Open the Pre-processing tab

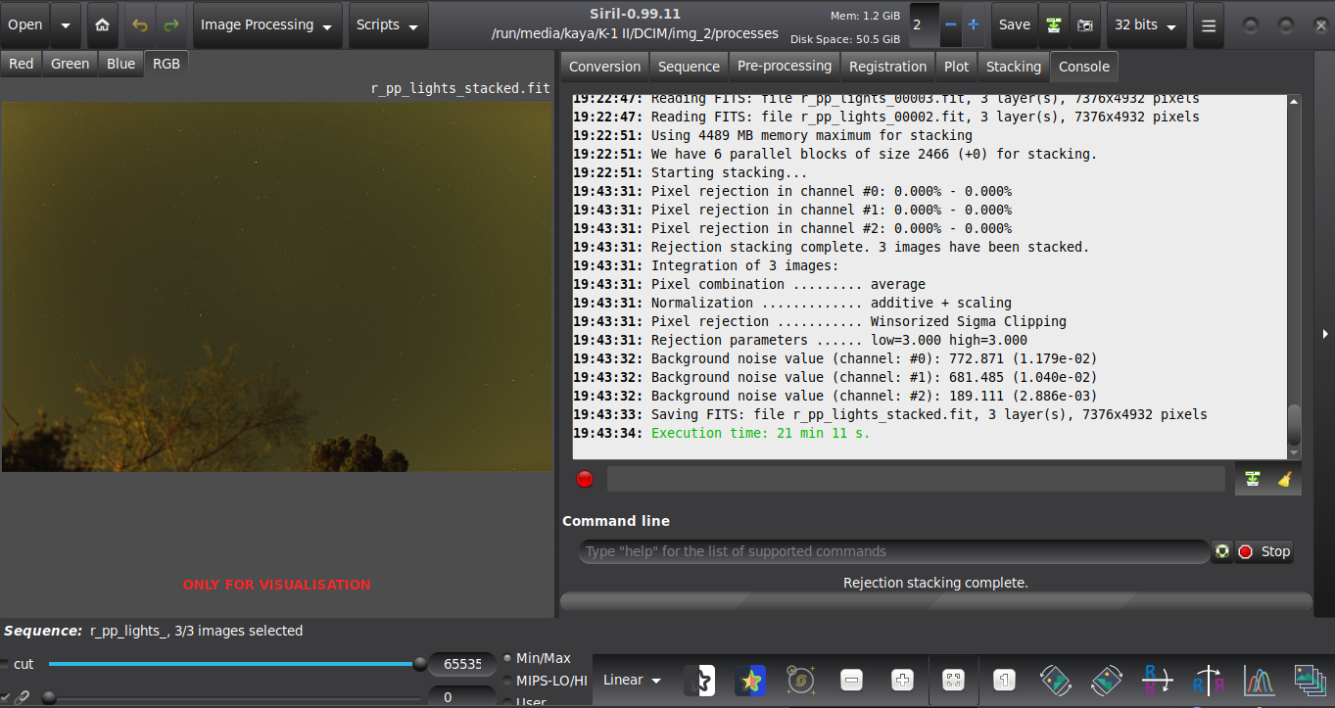(785, 67)
